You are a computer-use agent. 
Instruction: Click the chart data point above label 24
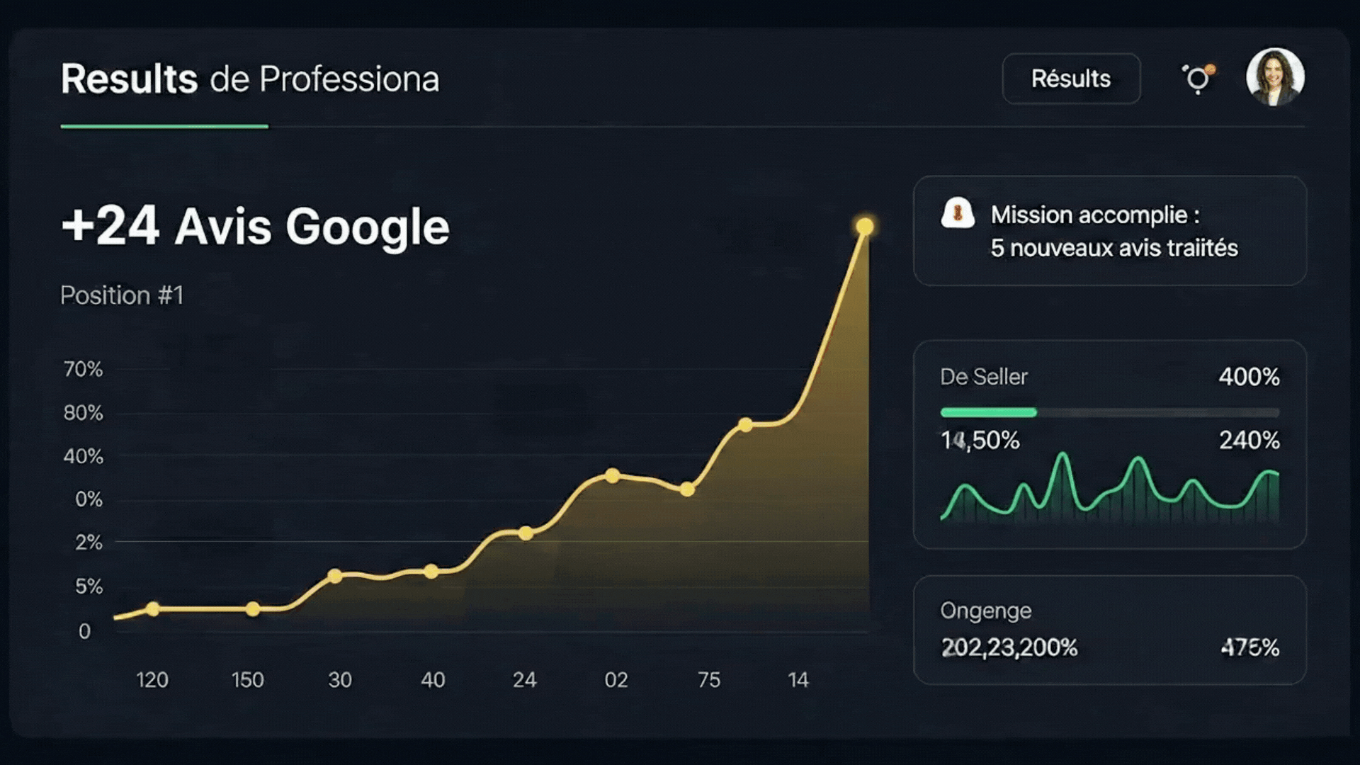coord(526,533)
